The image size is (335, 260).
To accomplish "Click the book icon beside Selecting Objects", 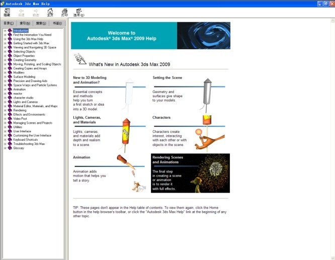I will (10, 51).
